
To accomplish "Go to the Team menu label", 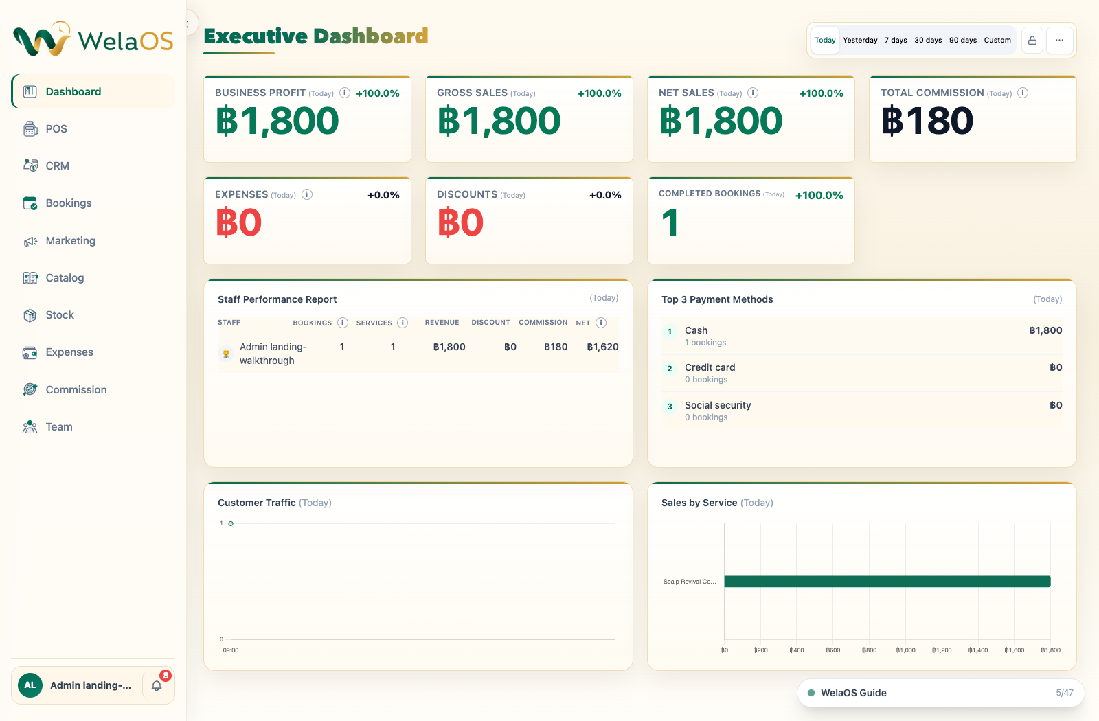I will tap(59, 427).
